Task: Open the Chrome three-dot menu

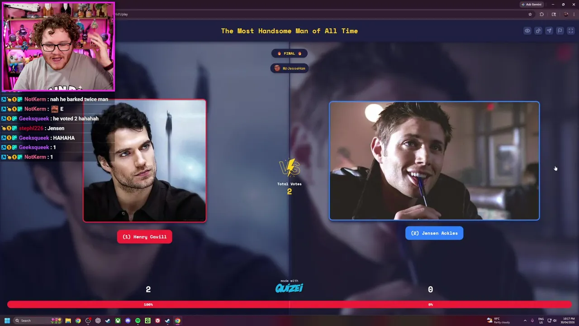Action: [574, 14]
